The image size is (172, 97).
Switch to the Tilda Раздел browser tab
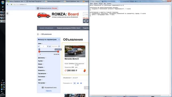(35, 1)
